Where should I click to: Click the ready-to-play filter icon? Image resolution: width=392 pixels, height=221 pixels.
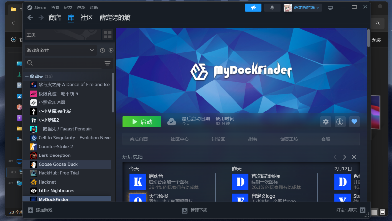tap(111, 50)
